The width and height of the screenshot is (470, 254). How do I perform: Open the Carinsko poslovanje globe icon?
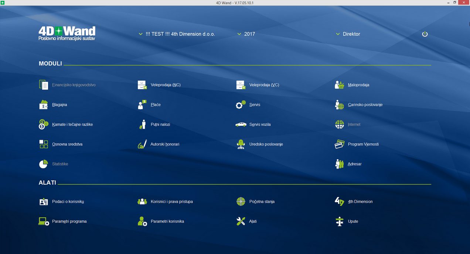340,105
